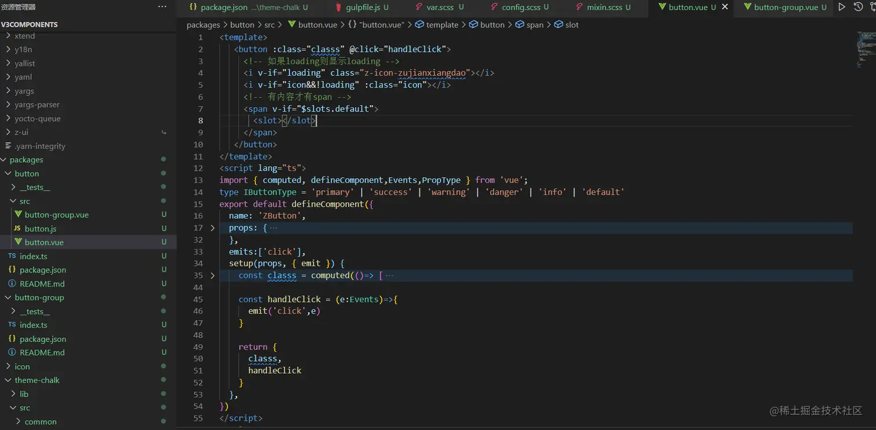Image resolution: width=876 pixels, height=430 pixels.
Task: Click cube icon before breadcrumb item slot
Action: (x=559, y=25)
